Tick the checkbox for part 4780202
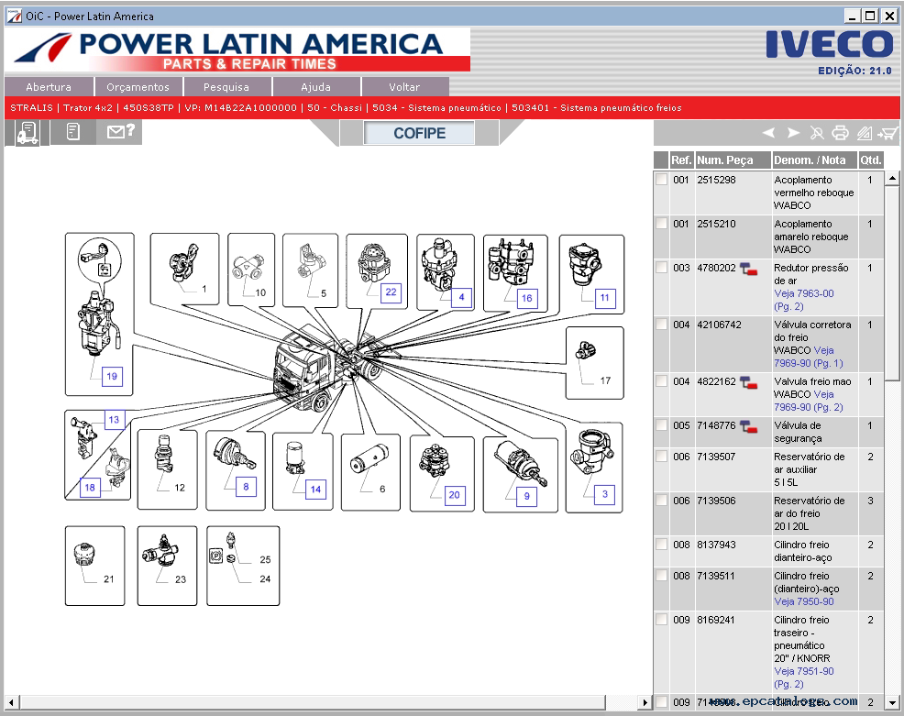Image resolution: width=904 pixels, height=716 pixels. (x=661, y=268)
